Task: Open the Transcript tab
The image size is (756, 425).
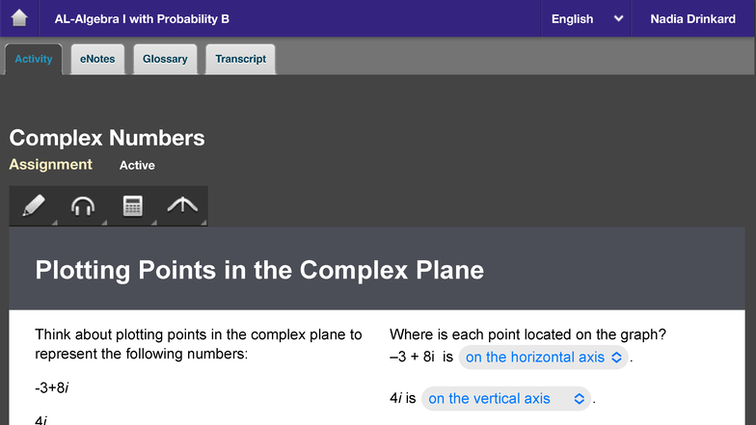Action: tap(240, 59)
